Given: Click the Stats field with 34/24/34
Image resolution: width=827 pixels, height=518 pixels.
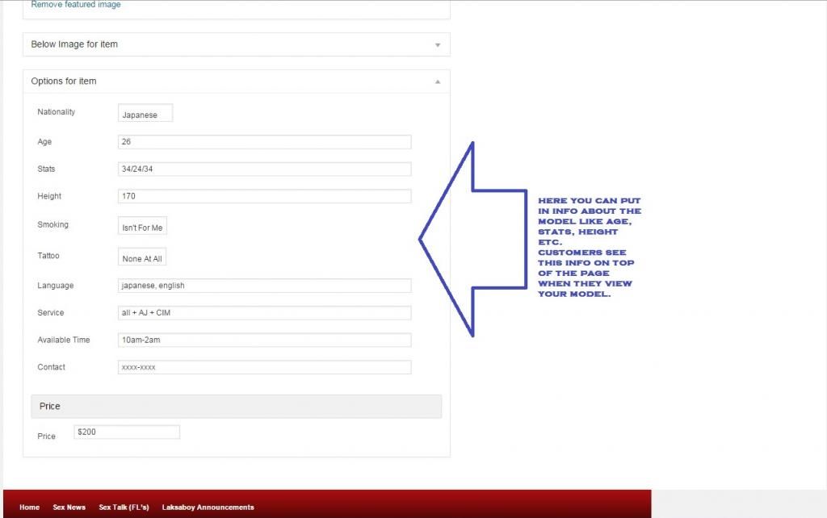Looking at the screenshot, I should (x=264, y=169).
